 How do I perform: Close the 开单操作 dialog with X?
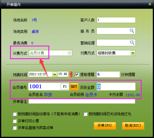[x=150, y=4]
